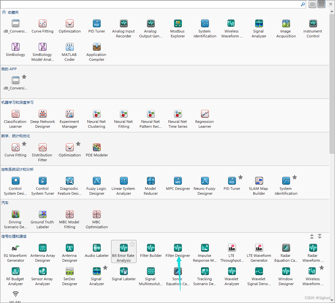Toggle favorite star on Signal Analyzer in signal section
335x303 pixels.
click(x=105, y=268)
